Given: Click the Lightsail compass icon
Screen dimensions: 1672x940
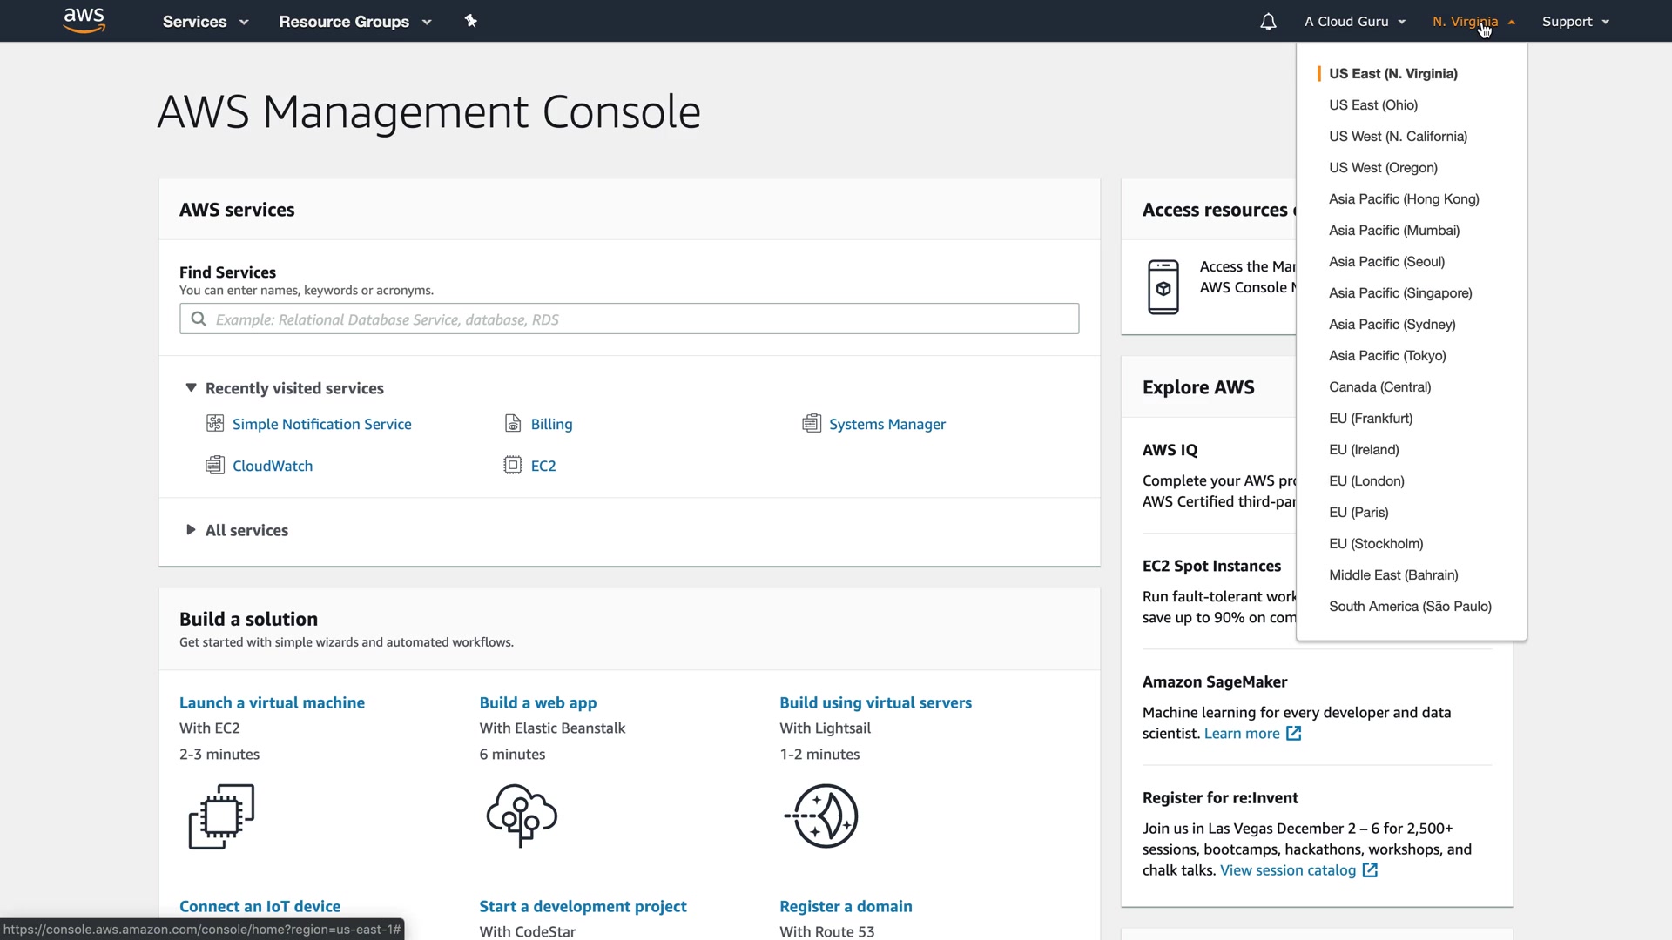Looking at the screenshot, I should click(822, 816).
